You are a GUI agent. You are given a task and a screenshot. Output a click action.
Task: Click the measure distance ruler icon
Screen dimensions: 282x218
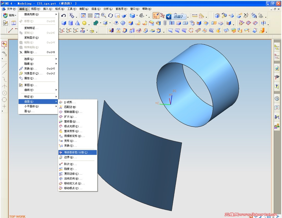click(195, 16)
